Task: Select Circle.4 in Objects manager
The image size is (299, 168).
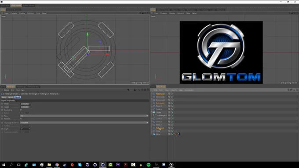Action: 159,109
